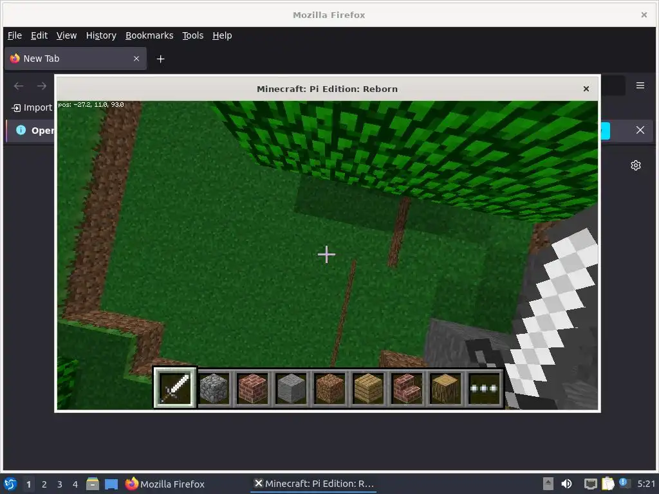Select the smooth stone block in hotbar
Viewport: 659px width, 494px height.
pos(291,388)
